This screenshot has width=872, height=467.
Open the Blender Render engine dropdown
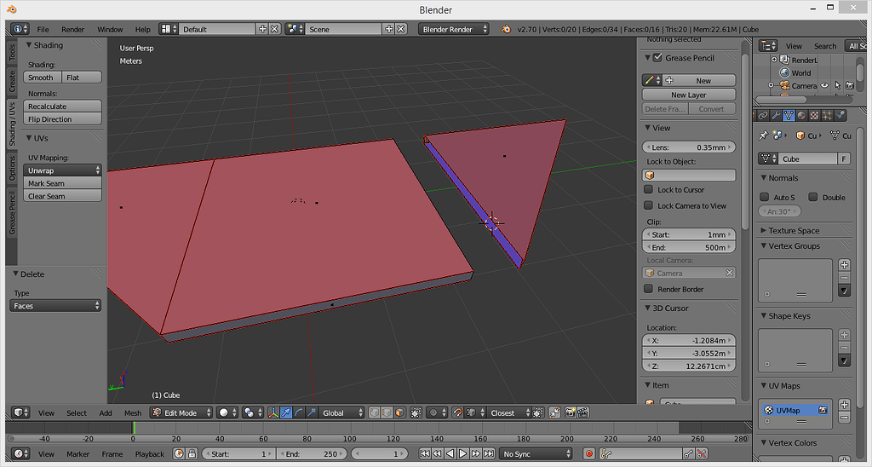tap(453, 29)
